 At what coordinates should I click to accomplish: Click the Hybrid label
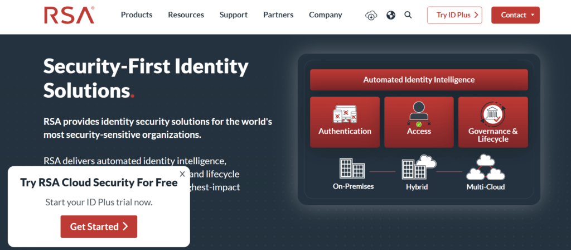417,187
